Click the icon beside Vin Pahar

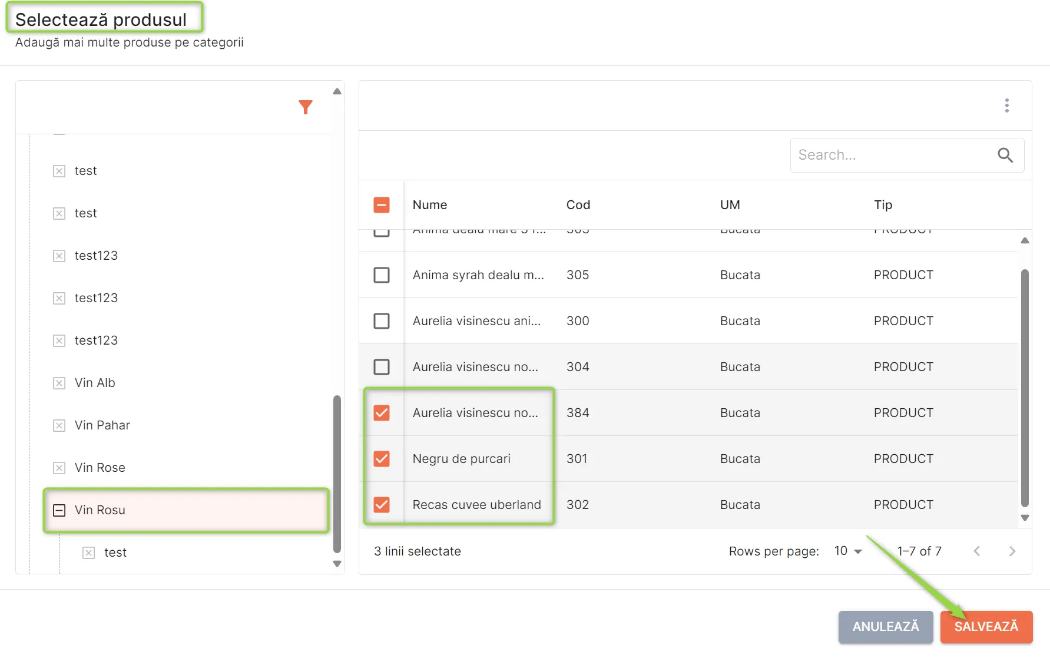[x=59, y=425]
